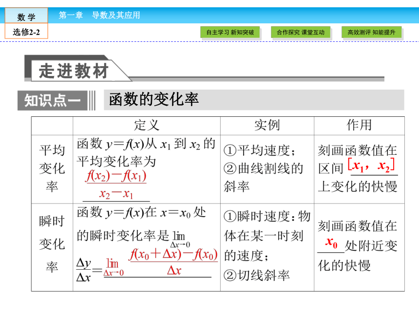The image size is (419, 314).
Task: Select the 选修2-2 label box
Action: [x=26, y=32]
